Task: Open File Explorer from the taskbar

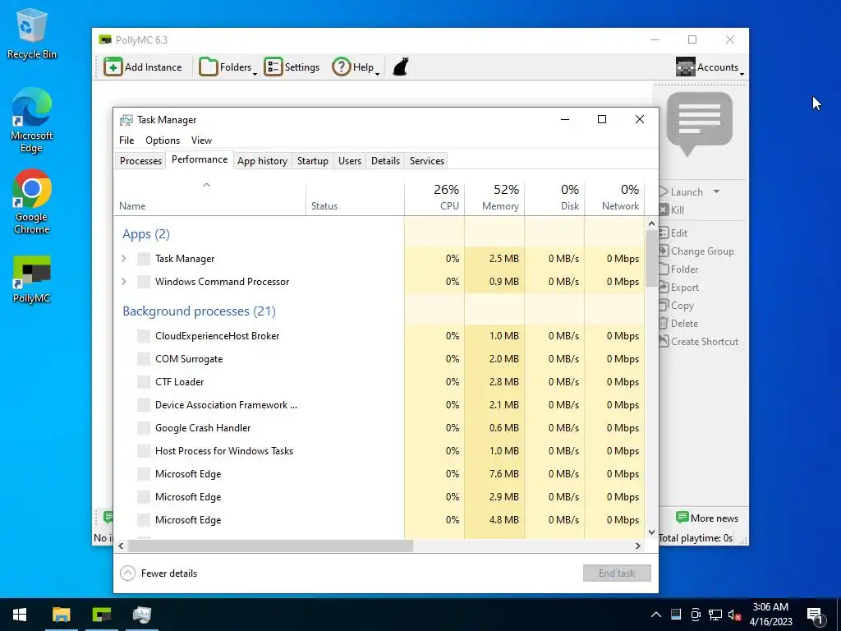Action: click(61, 615)
